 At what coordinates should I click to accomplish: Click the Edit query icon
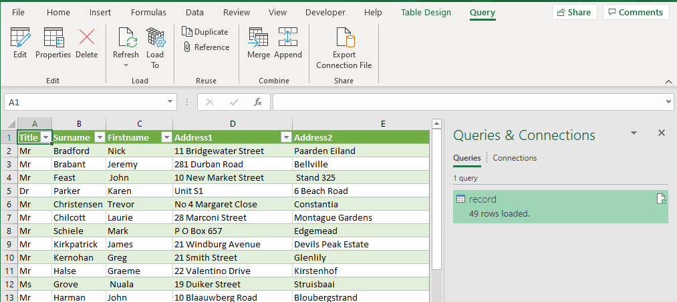tap(20, 43)
